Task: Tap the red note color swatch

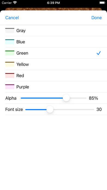Action: point(10,76)
